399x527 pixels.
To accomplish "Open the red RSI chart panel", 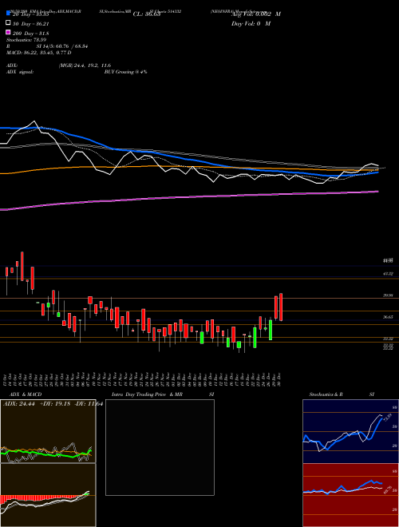I will pos(350,495).
